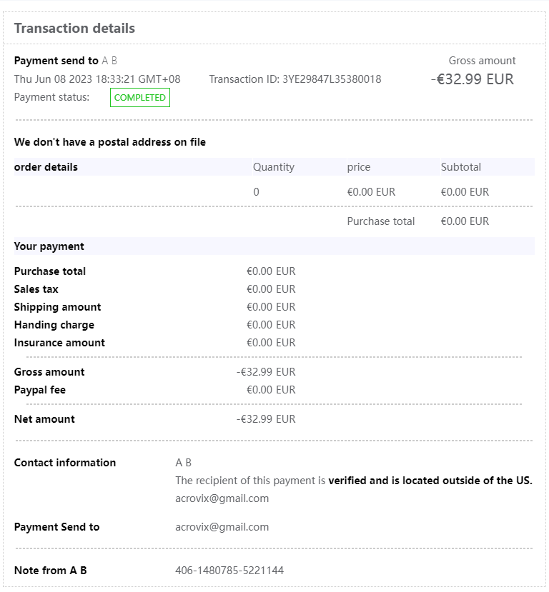The image size is (549, 592).
Task: Select the Shipping amount label
Action: point(57,307)
